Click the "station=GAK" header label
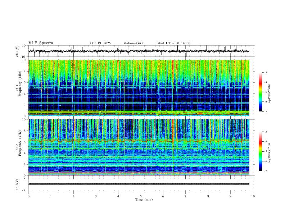285x220 pixels. [x=134, y=43]
